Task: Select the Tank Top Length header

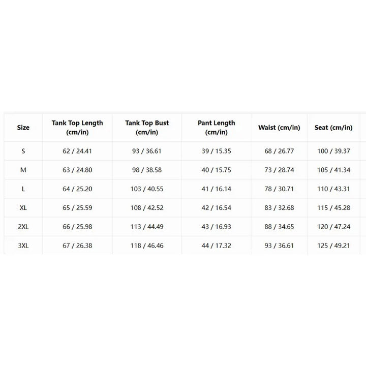Action: [77, 128]
